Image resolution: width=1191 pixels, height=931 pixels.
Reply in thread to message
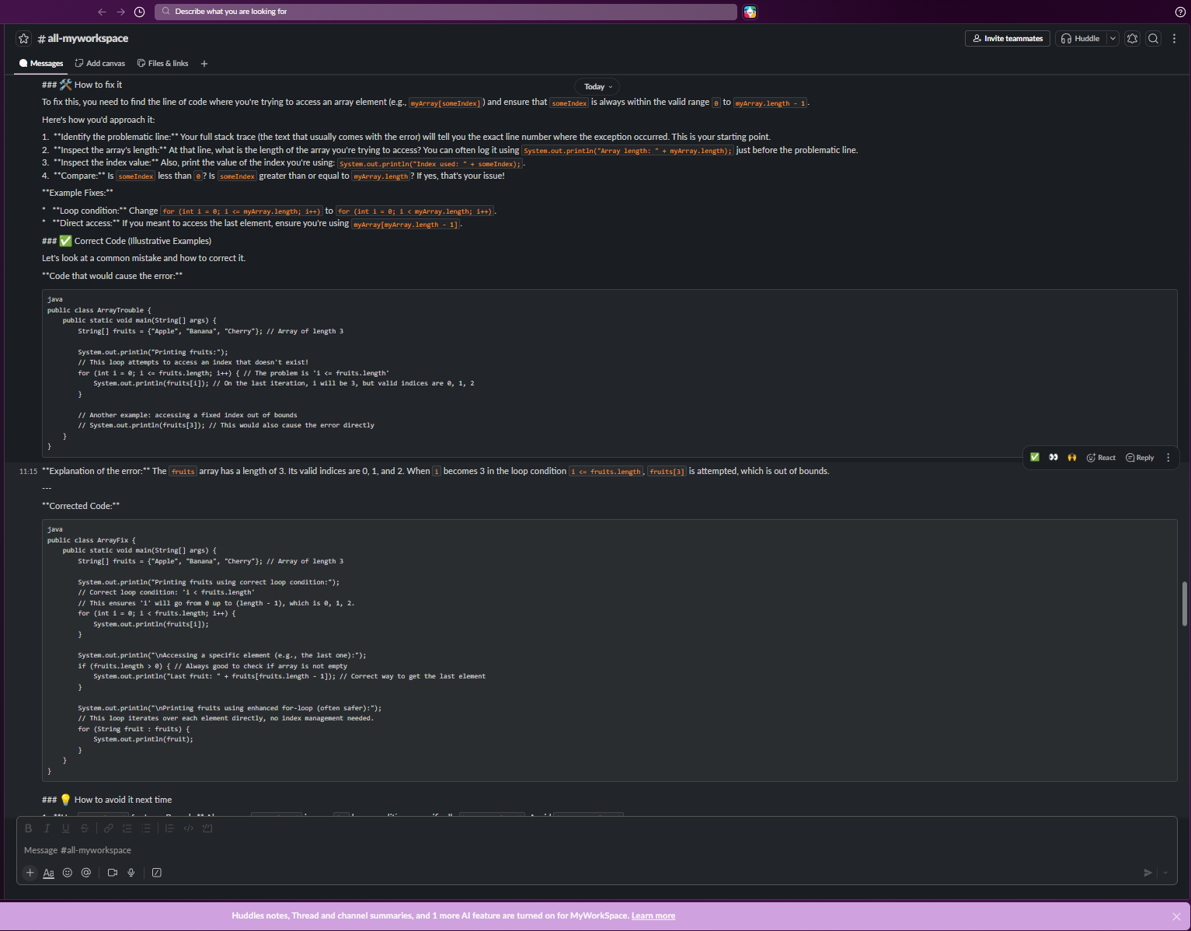[1140, 458]
